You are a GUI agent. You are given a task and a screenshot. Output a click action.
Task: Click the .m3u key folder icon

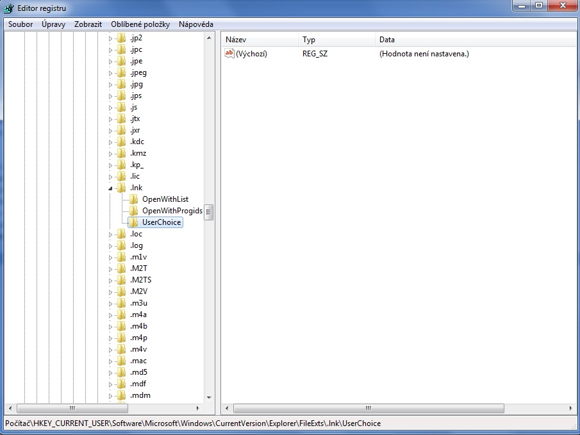tap(121, 303)
